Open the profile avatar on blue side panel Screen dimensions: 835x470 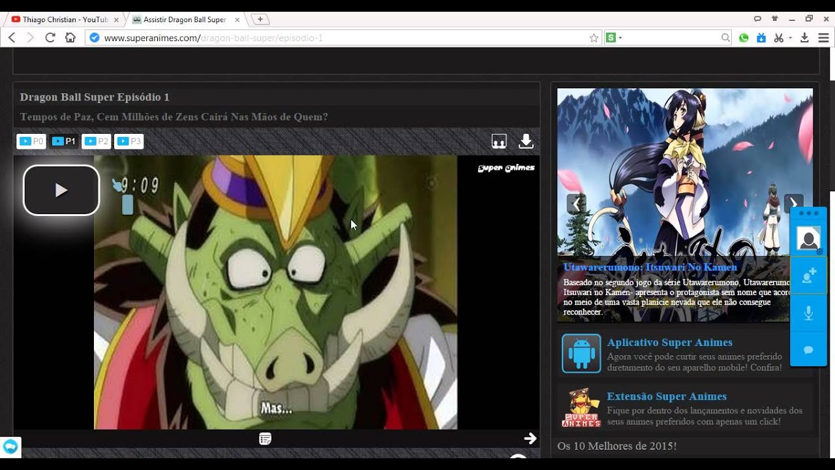click(x=808, y=240)
